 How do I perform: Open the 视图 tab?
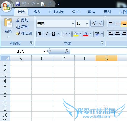click(x=123, y=12)
